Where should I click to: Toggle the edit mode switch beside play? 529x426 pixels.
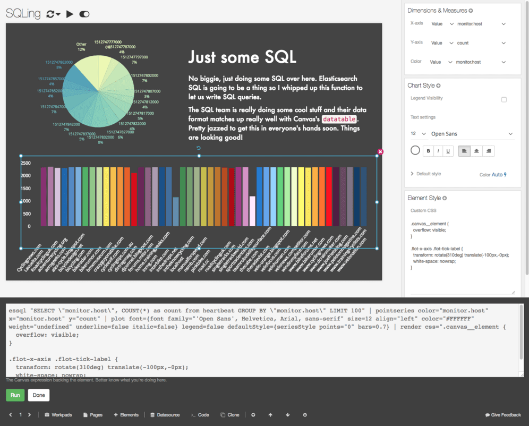tap(84, 14)
